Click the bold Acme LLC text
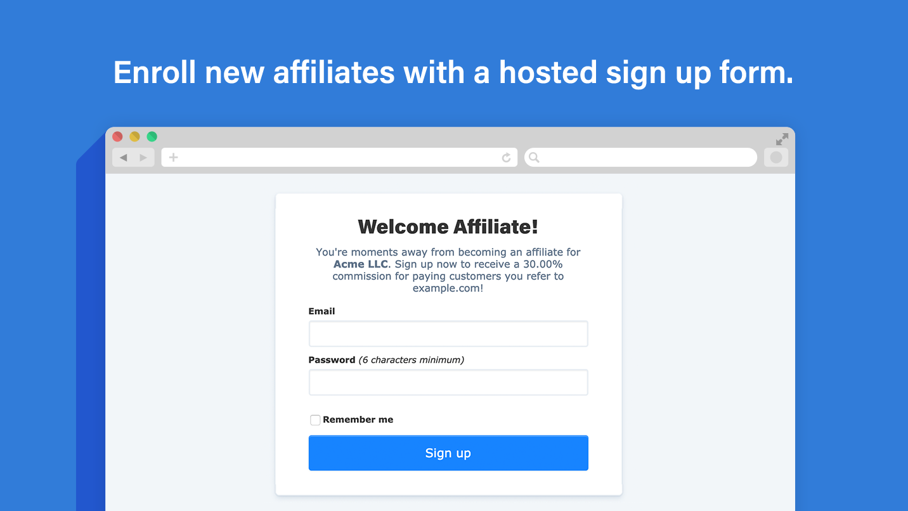The width and height of the screenshot is (908, 511). [x=361, y=264]
